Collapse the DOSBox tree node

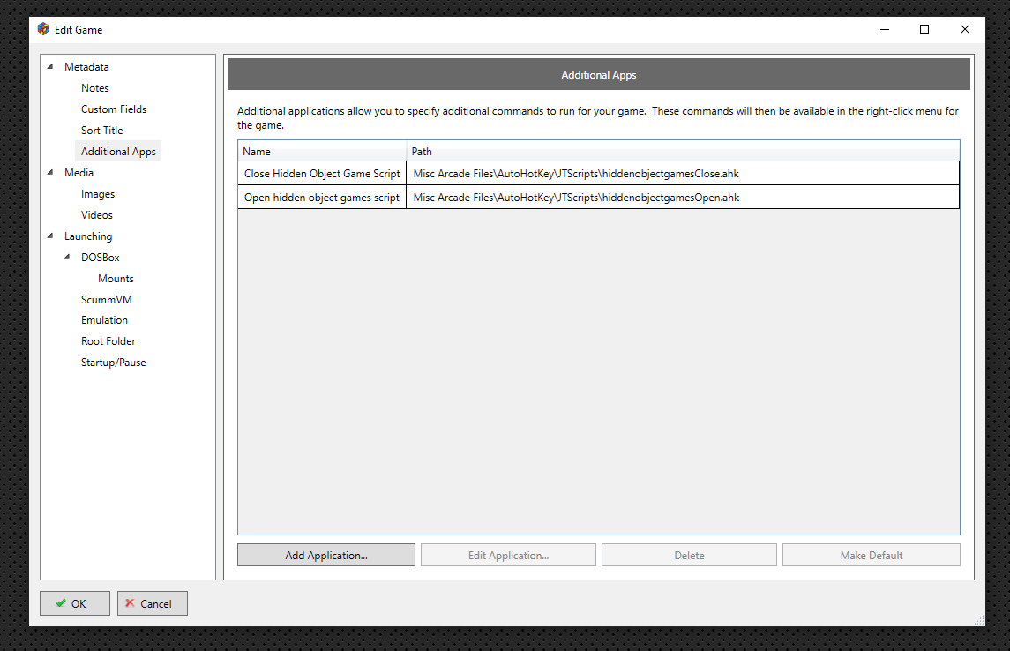coord(67,258)
